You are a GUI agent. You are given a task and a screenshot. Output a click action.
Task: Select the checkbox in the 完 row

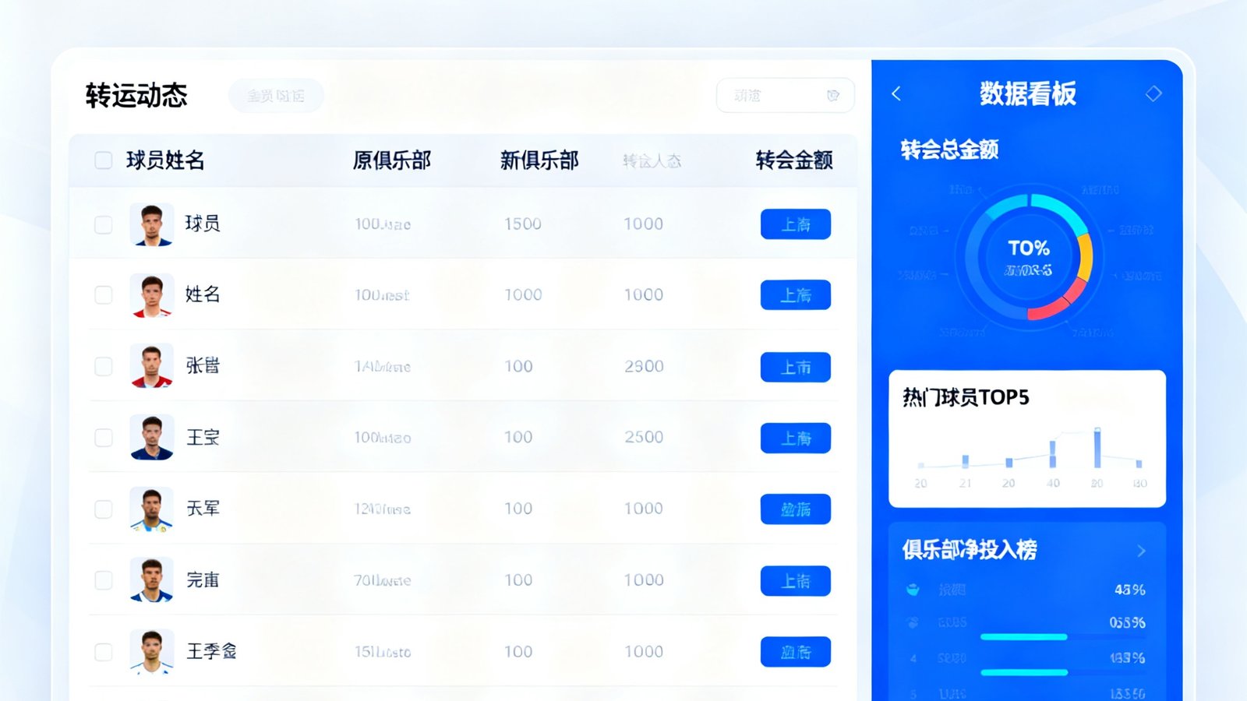click(x=104, y=580)
